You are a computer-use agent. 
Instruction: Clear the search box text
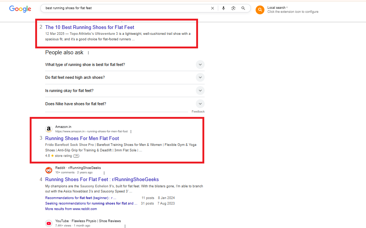click(x=212, y=8)
